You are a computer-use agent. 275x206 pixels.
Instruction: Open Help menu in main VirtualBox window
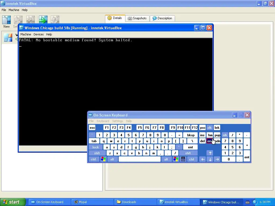click(x=24, y=10)
